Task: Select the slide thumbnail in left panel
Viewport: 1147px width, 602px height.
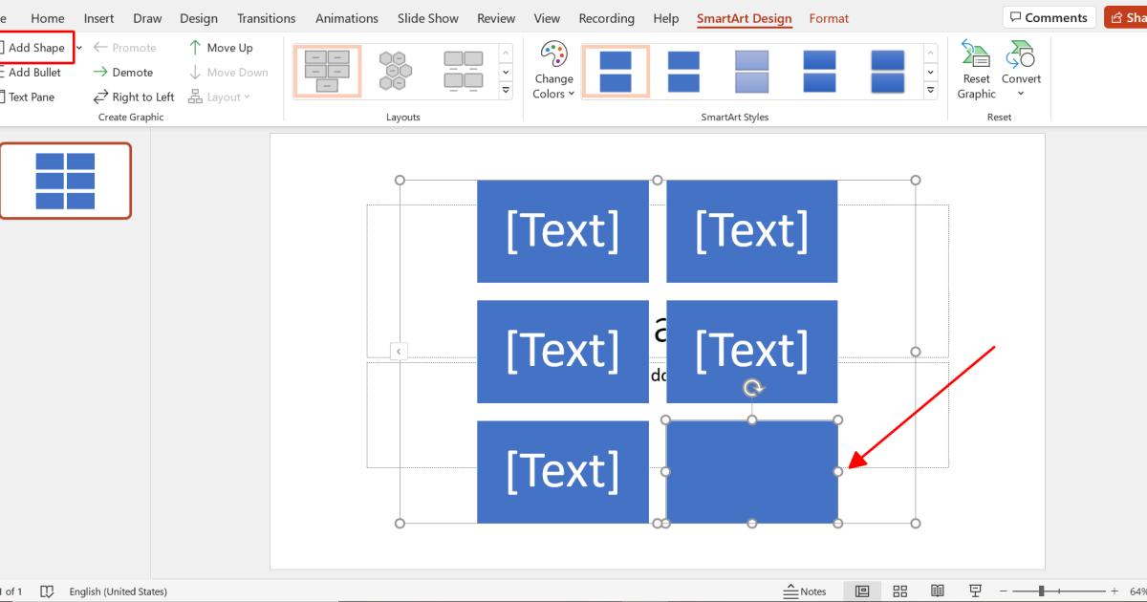Action: (x=65, y=181)
